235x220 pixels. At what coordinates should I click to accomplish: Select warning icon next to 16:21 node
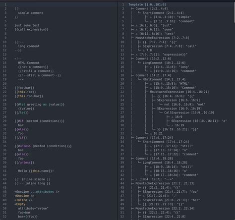point(151,133)
